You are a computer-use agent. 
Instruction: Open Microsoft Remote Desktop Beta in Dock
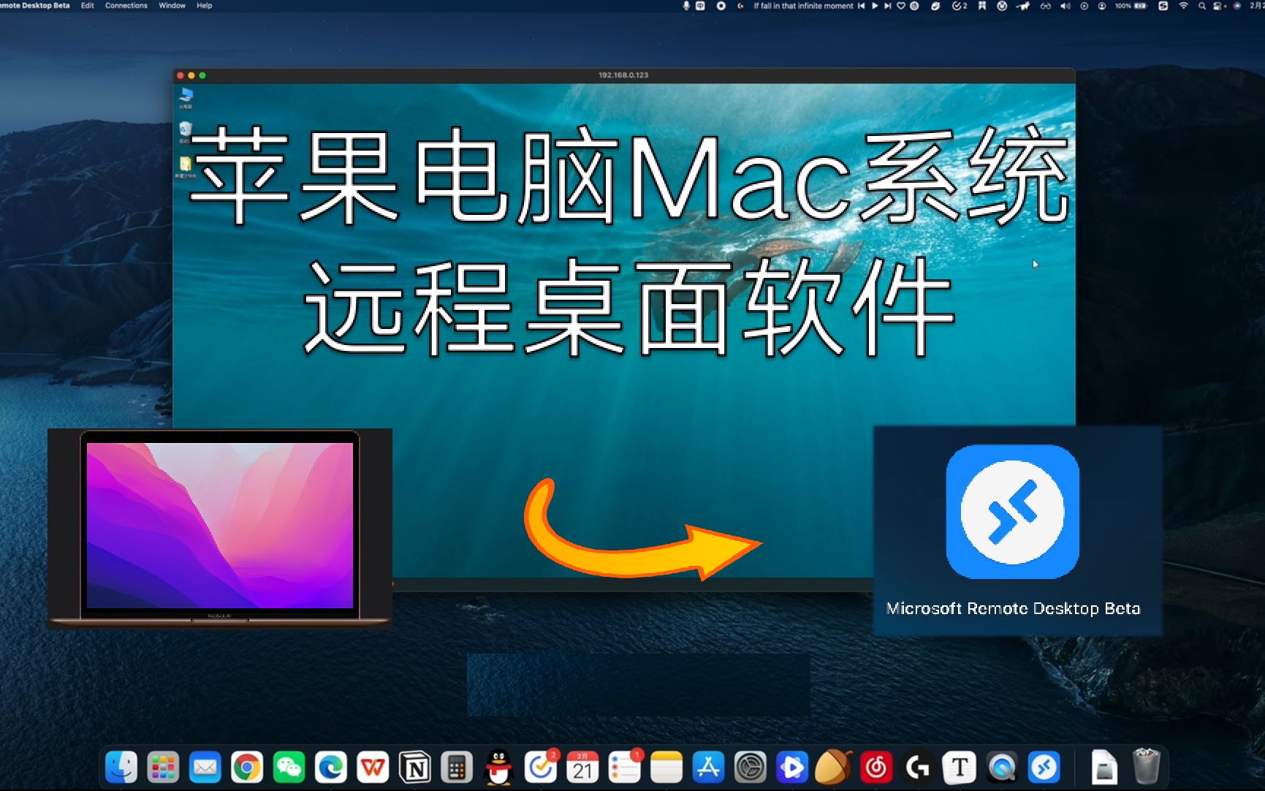pyautogui.click(x=1044, y=767)
